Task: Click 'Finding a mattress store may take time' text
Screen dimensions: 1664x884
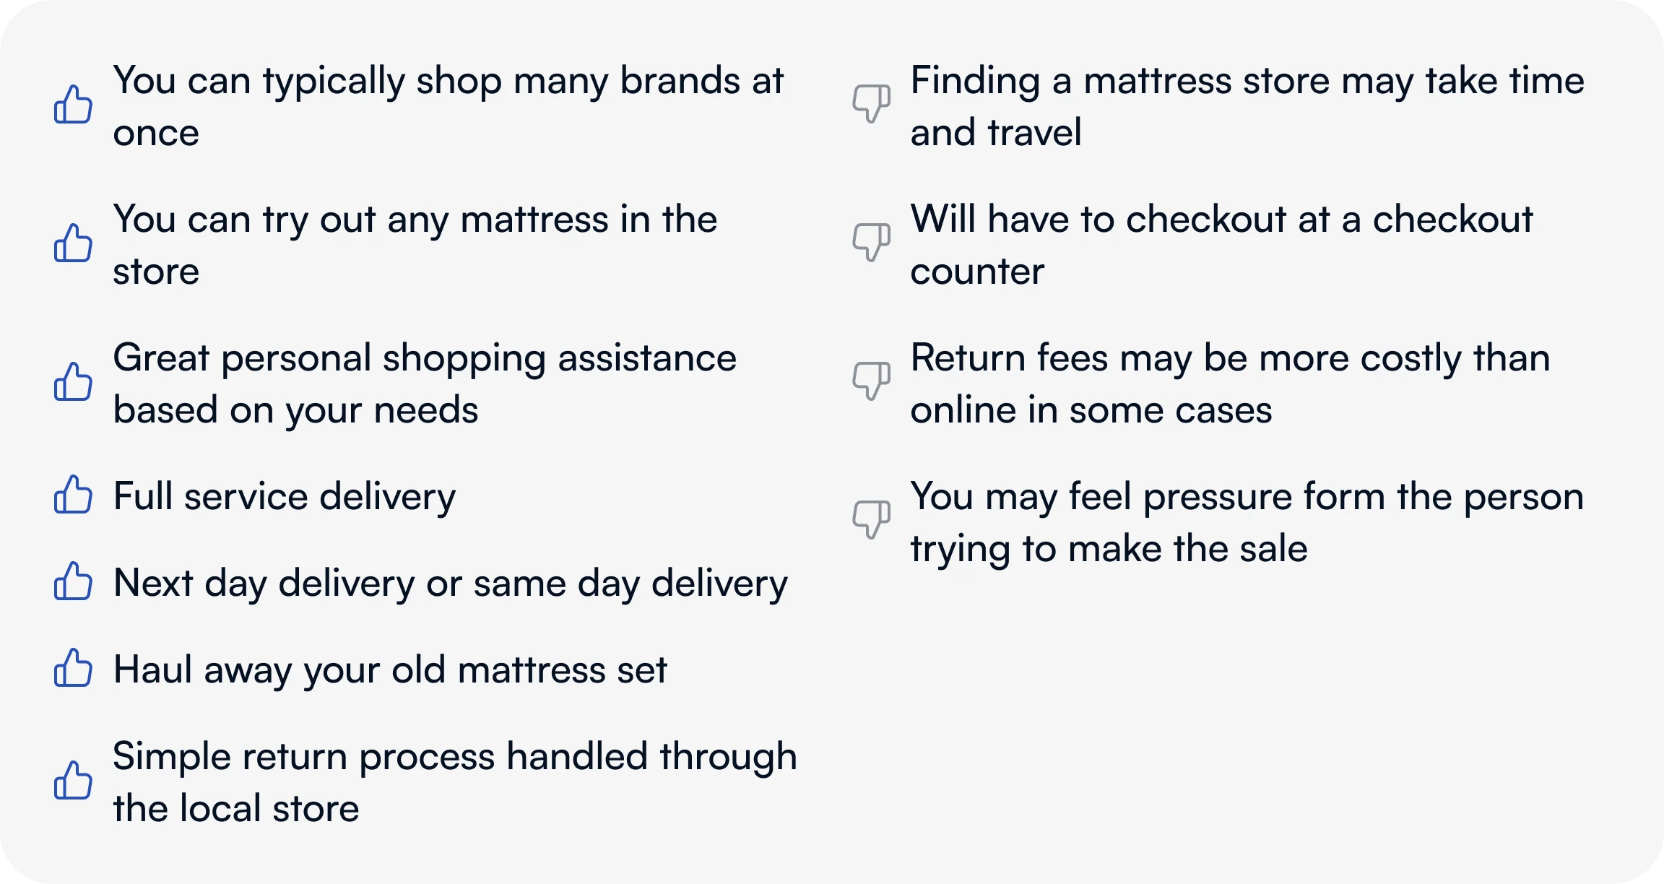Action: tap(1247, 81)
